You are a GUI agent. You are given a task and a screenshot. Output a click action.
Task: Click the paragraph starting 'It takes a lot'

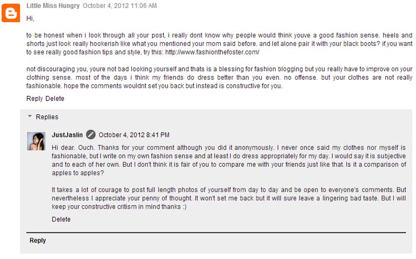point(229,198)
